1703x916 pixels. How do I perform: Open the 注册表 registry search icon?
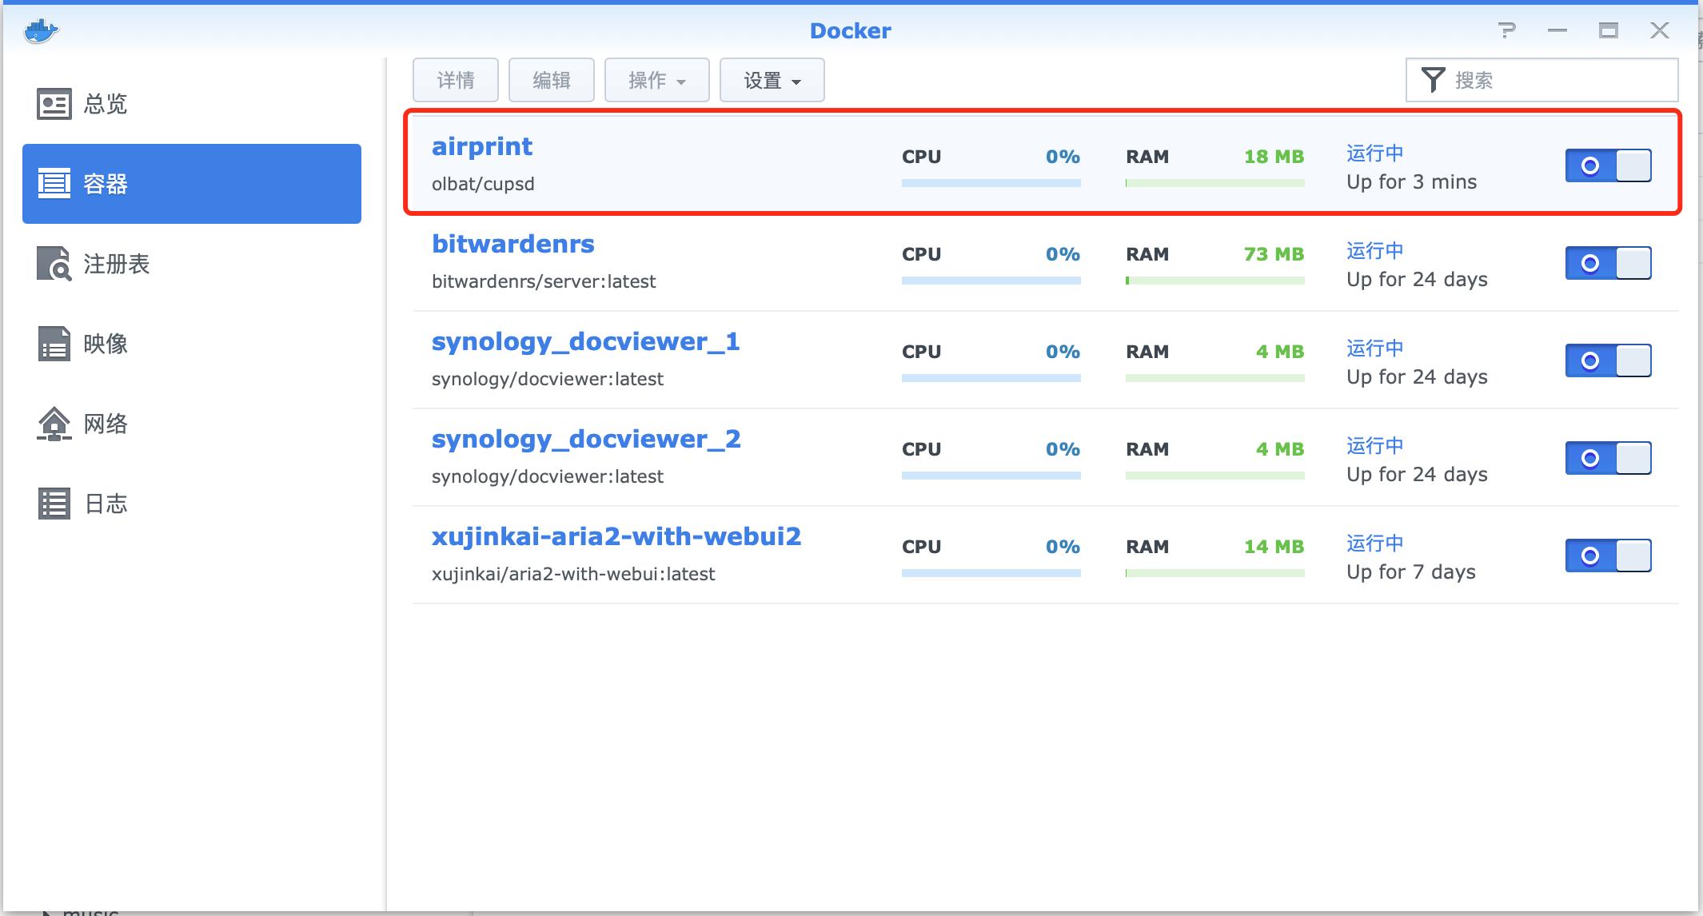54,264
